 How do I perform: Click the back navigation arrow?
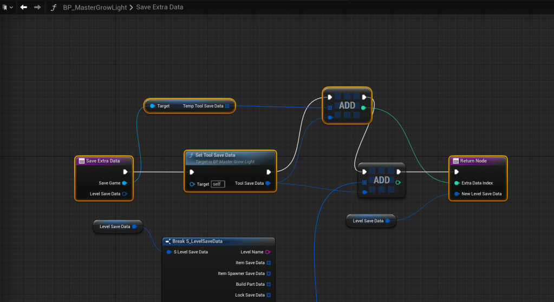[23, 8]
